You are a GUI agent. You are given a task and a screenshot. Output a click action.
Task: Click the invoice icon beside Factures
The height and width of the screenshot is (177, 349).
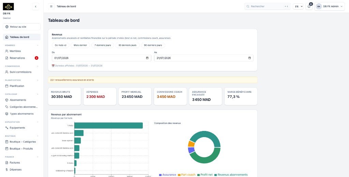pyautogui.click(x=7, y=163)
